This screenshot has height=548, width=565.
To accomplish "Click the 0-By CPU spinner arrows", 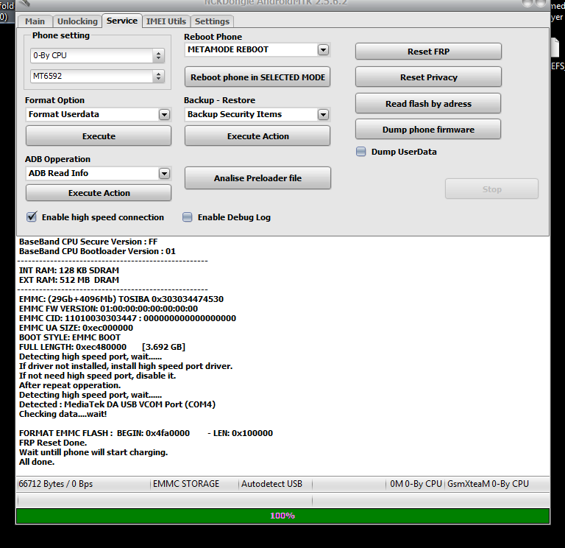I will click(x=159, y=55).
